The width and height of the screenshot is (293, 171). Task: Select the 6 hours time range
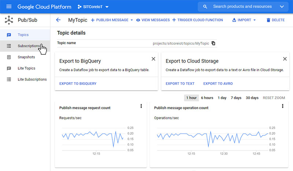click(207, 98)
